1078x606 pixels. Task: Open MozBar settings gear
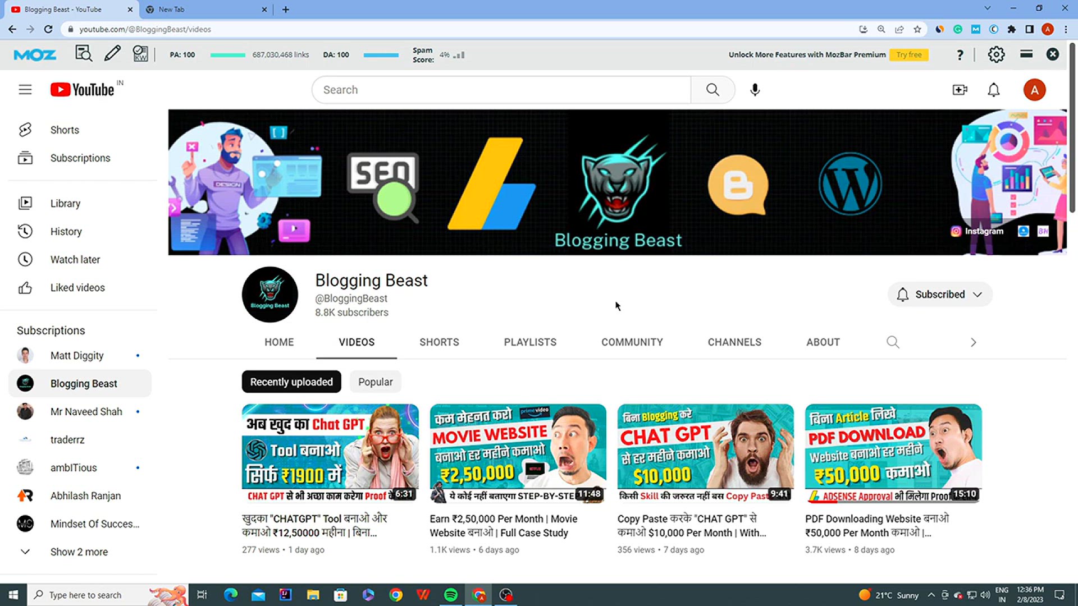996,54
